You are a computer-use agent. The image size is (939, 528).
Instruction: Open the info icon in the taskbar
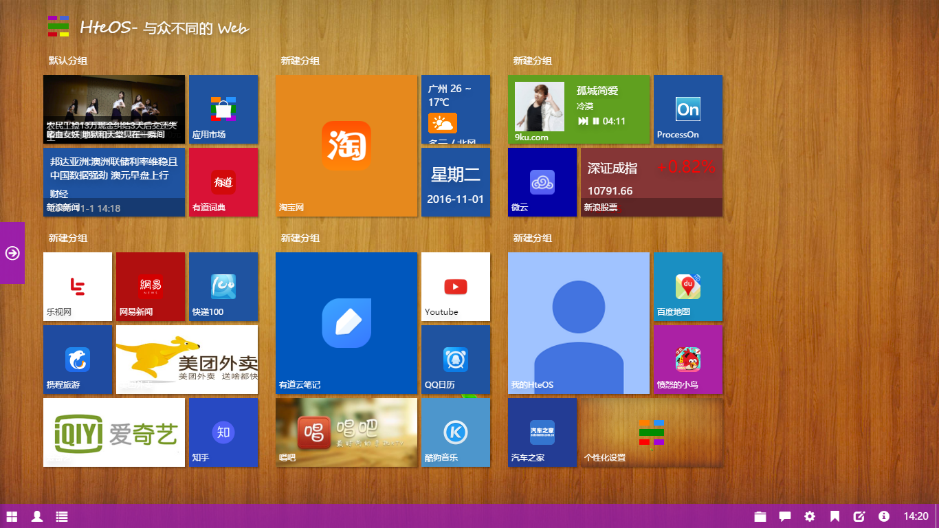(884, 516)
